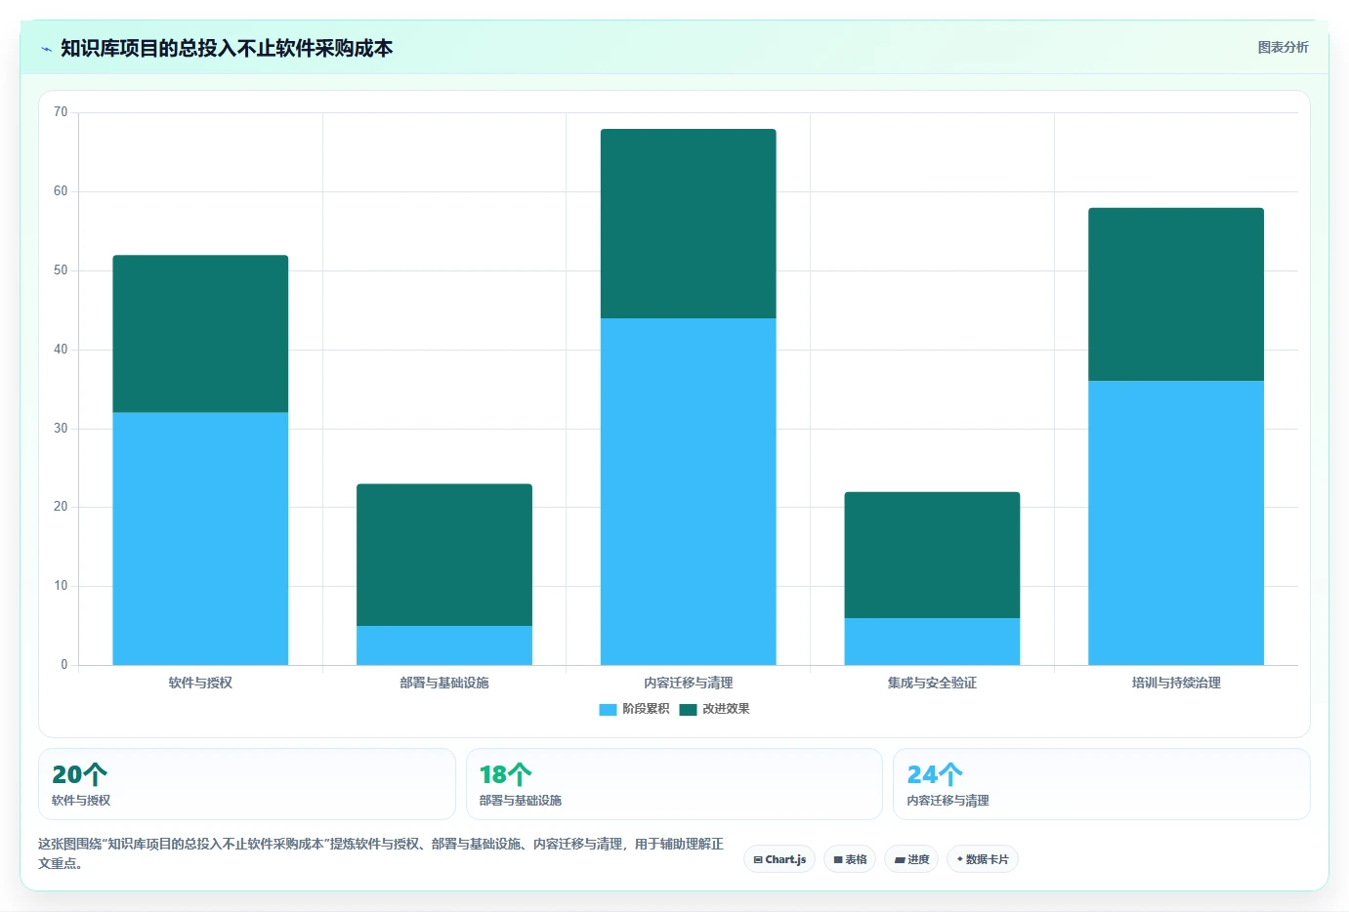Click the y-axis value 70

61,112
